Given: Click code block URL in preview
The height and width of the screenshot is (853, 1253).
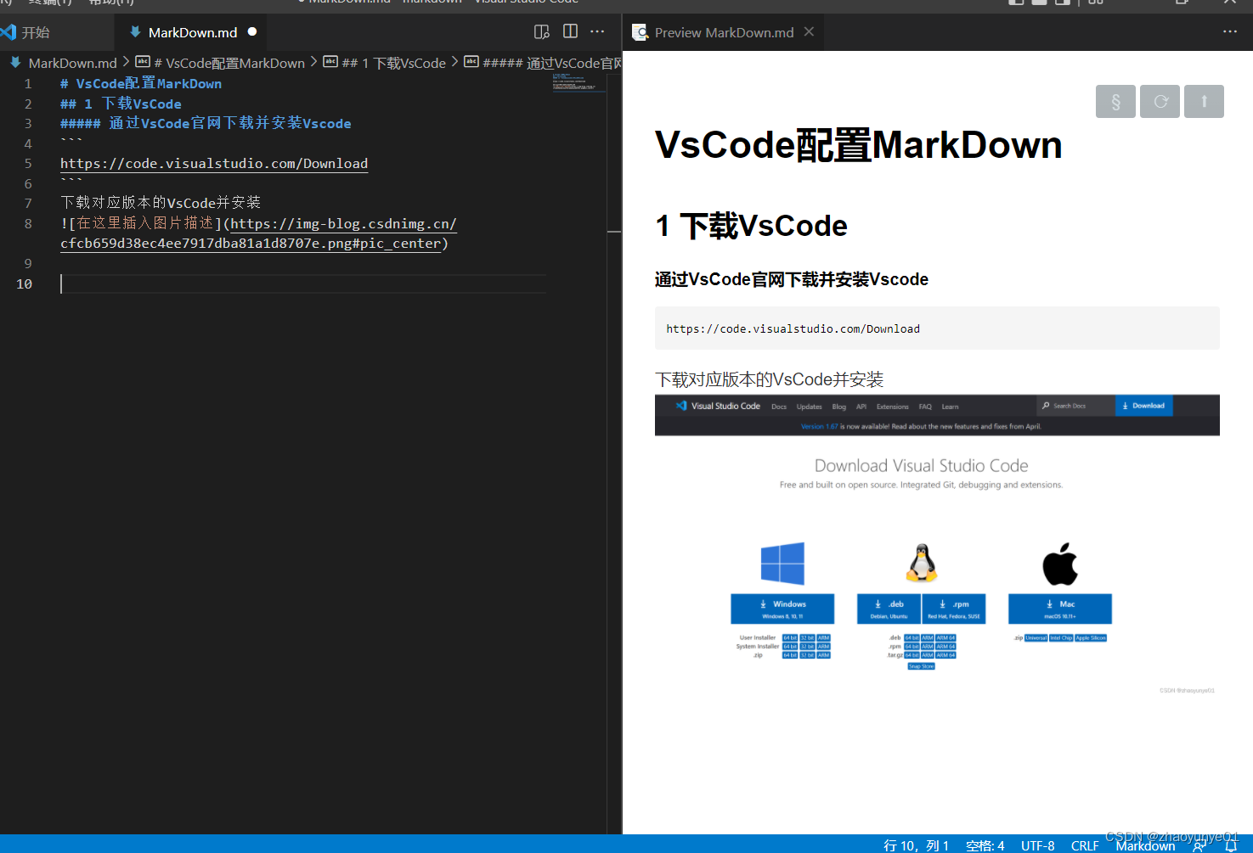Looking at the screenshot, I should point(793,328).
